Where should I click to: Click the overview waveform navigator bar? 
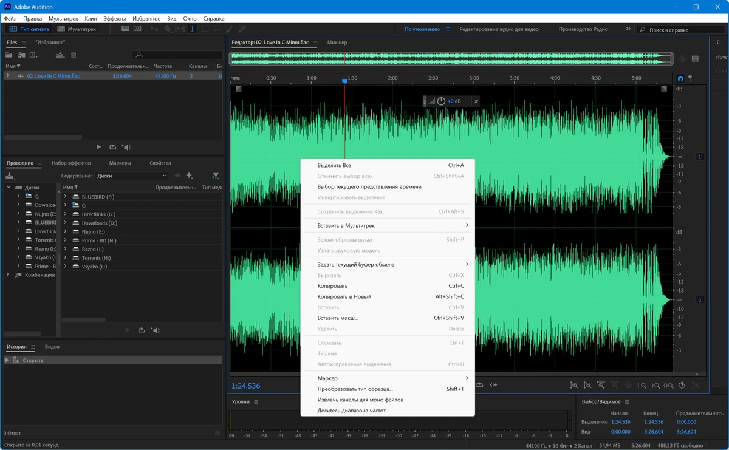point(451,59)
